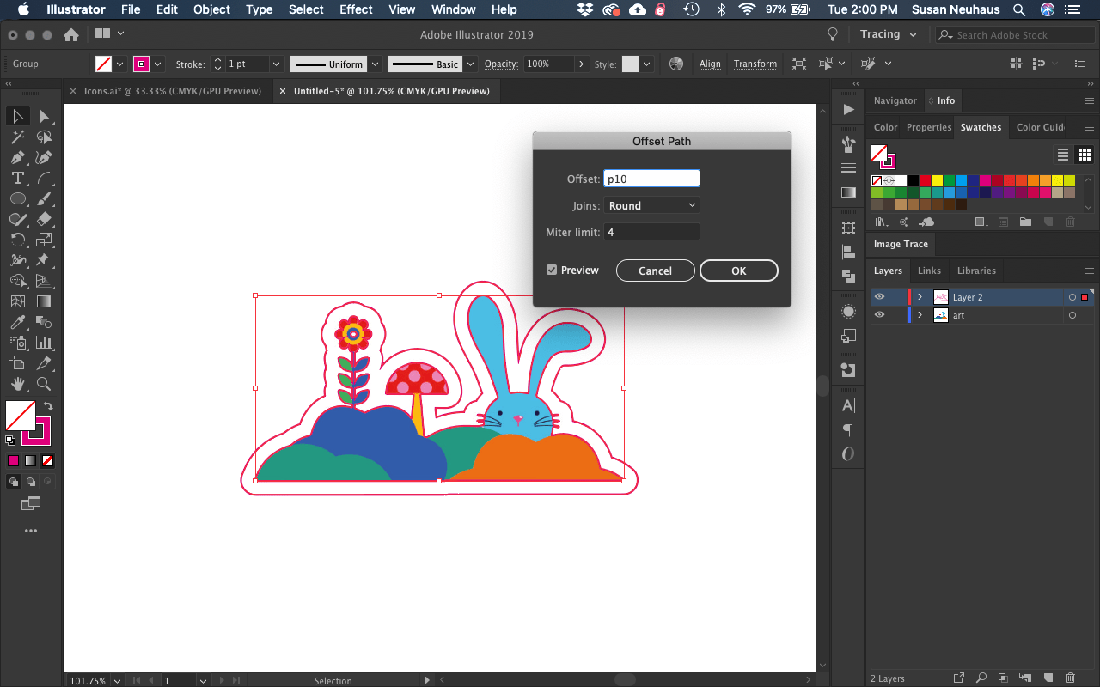Click the Delete Swatch trash icon
Screen dimensions: 1100x687
click(1070, 222)
